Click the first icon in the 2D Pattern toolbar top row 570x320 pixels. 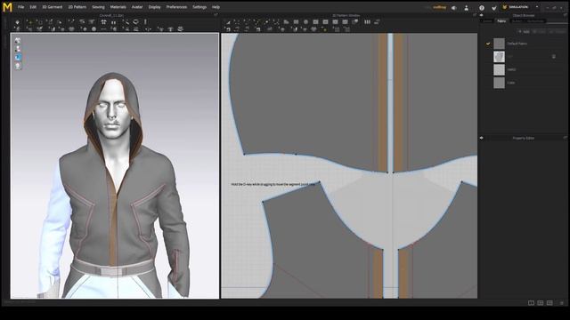[x=228, y=22]
